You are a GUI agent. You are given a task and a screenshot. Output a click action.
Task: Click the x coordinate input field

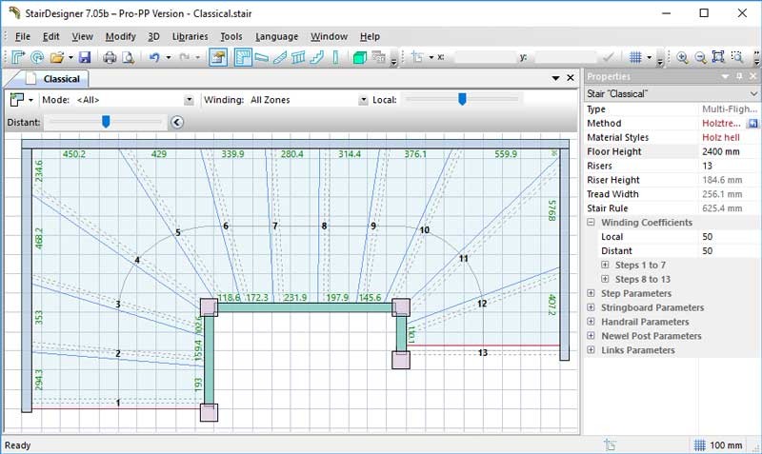(x=485, y=57)
